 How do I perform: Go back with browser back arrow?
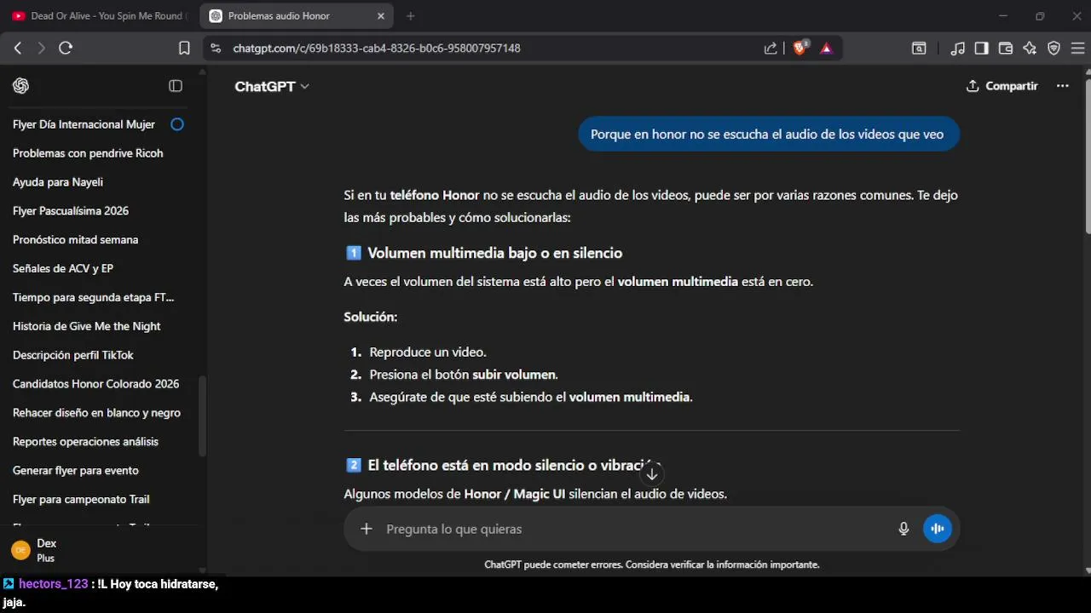(x=18, y=49)
